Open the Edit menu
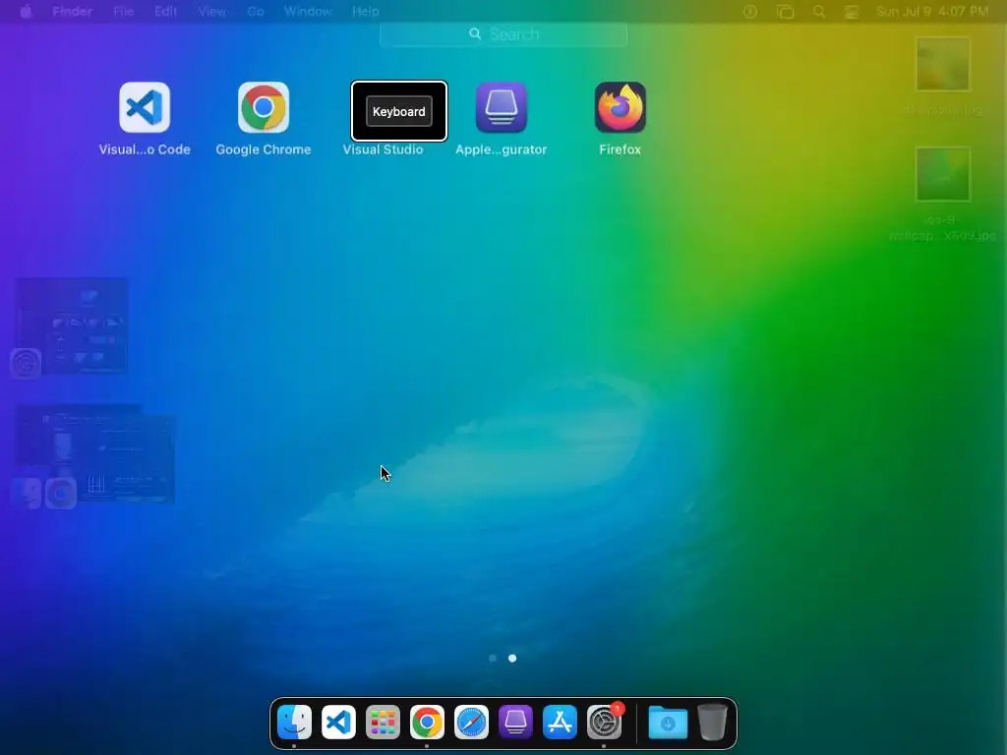Viewport: 1007px width, 755px height. click(165, 12)
